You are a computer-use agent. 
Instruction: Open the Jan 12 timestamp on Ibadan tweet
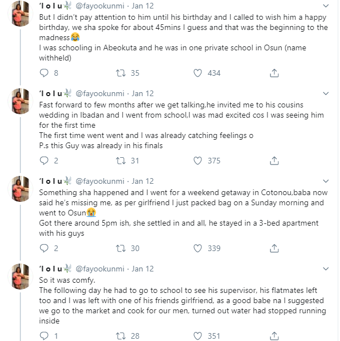pyautogui.click(x=142, y=93)
